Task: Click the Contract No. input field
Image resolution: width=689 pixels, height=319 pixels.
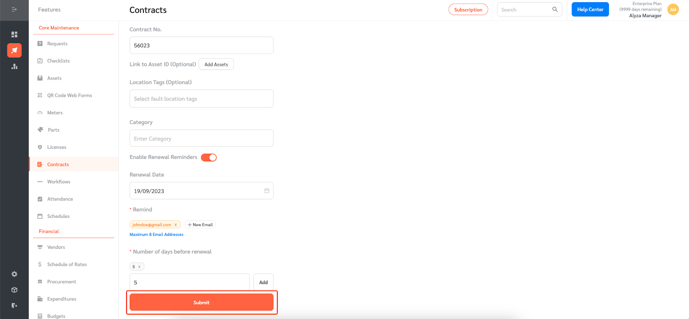Action: pyautogui.click(x=202, y=45)
